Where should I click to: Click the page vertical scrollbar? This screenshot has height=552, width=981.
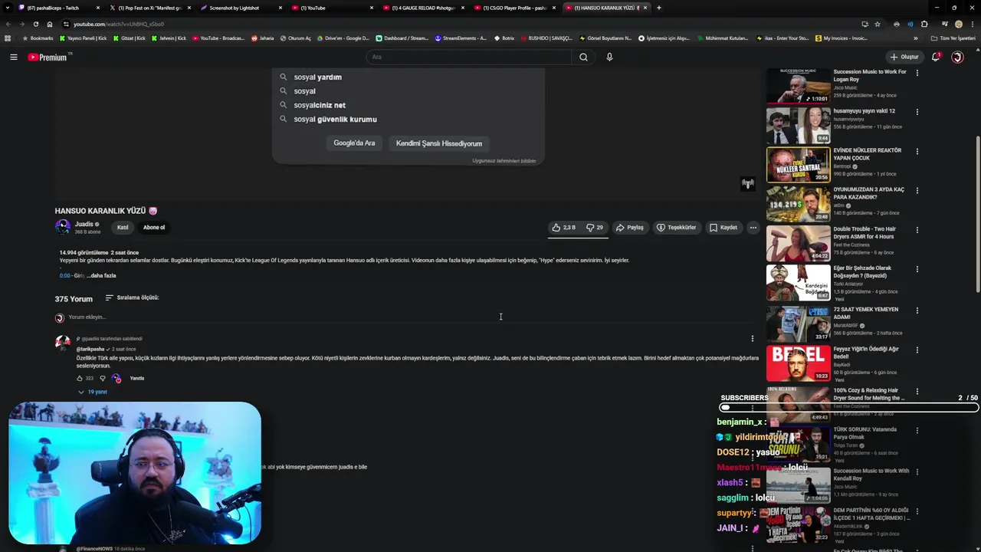click(977, 215)
